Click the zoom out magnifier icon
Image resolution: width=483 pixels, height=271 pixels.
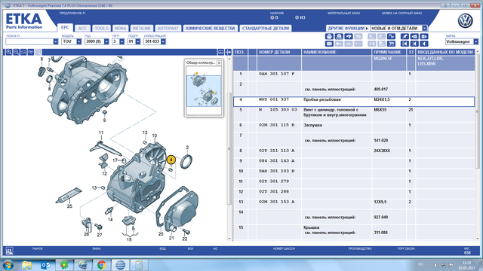click(16, 52)
